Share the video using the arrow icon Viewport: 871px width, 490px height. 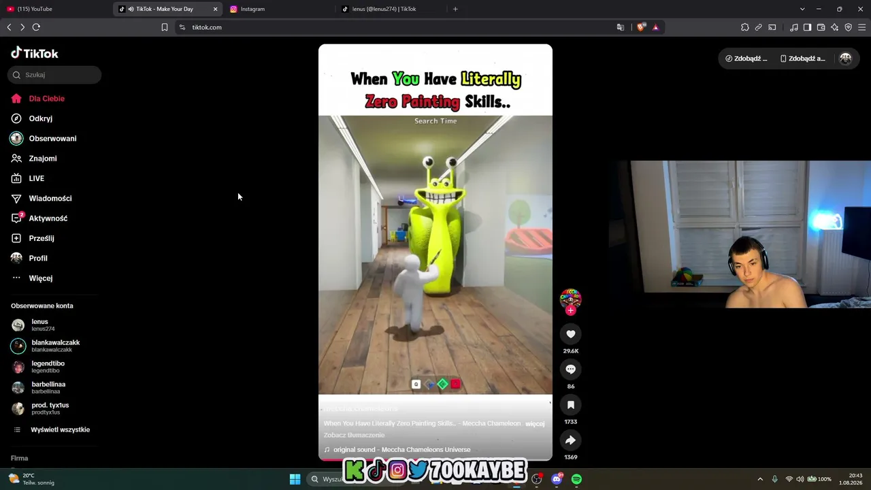coord(571,440)
